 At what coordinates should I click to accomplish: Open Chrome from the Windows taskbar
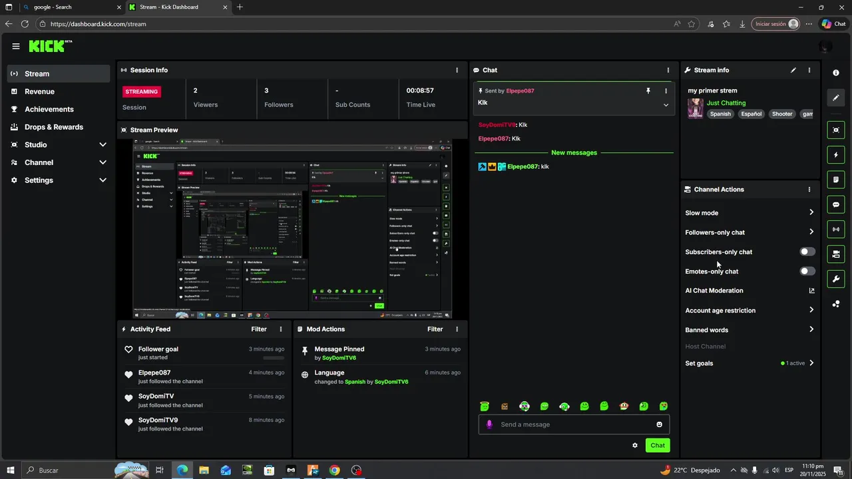click(334, 470)
